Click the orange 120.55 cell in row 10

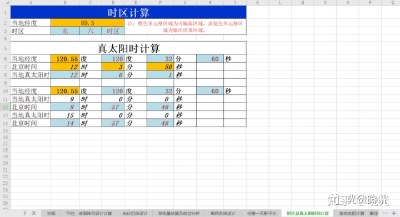pos(65,91)
